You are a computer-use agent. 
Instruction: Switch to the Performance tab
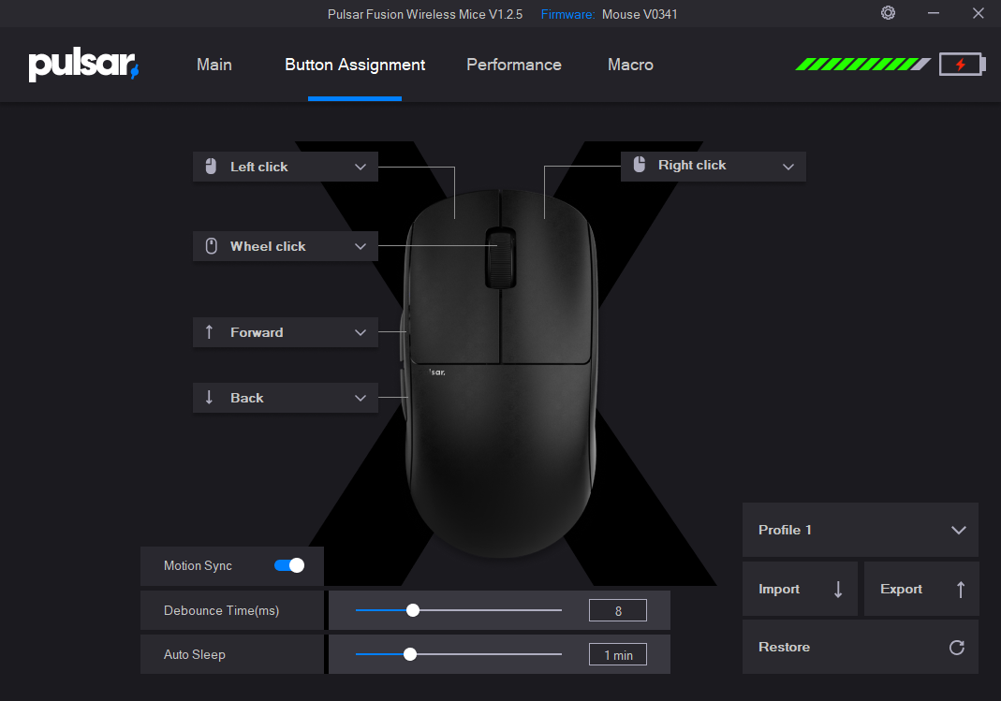514,65
